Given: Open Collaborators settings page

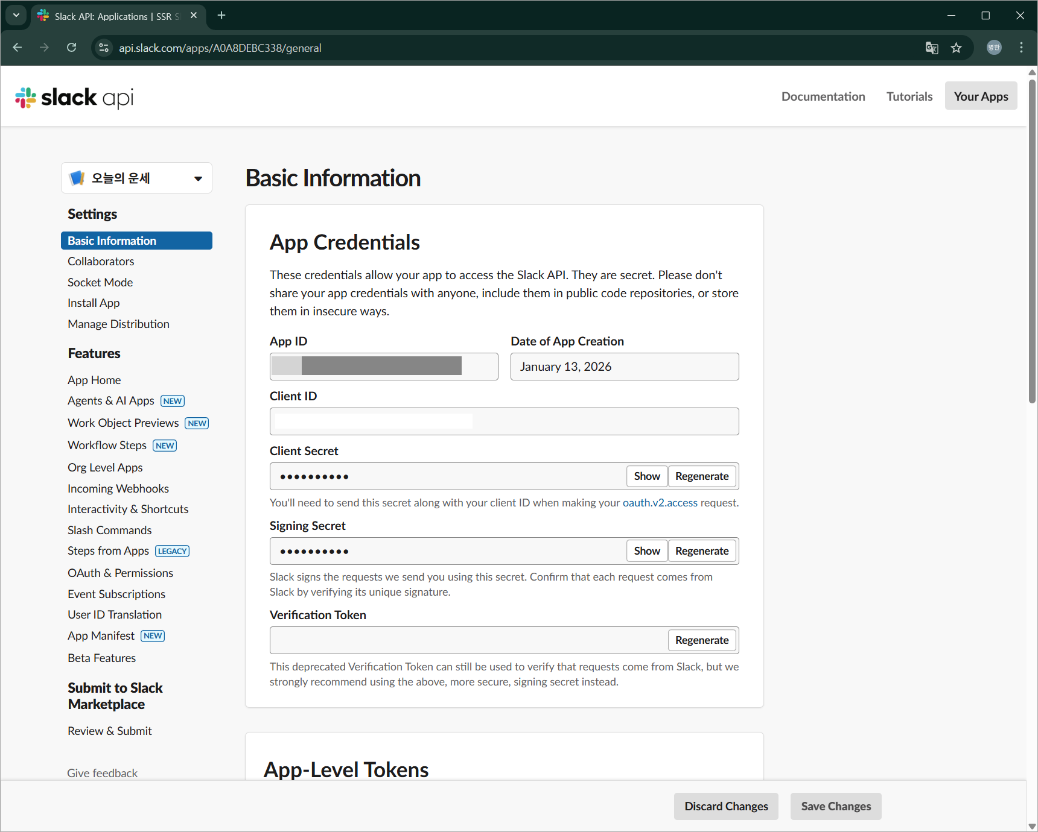Looking at the screenshot, I should [x=101, y=261].
